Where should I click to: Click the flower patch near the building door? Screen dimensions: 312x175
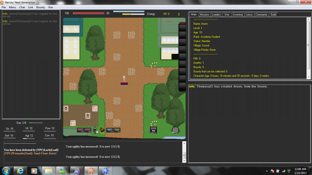click(x=154, y=64)
